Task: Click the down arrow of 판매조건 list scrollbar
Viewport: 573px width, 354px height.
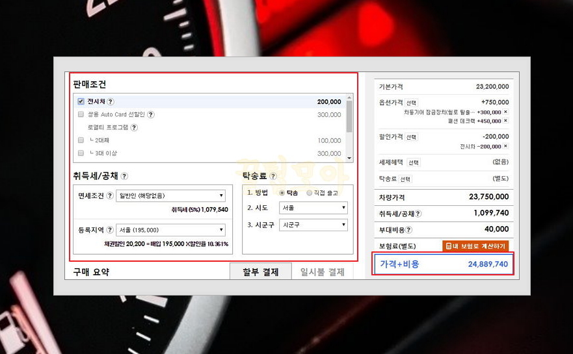Action: point(349,158)
